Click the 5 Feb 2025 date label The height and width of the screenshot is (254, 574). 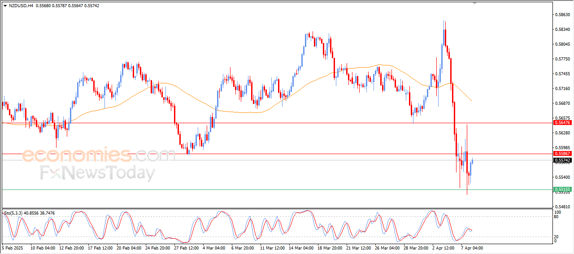click(12, 248)
